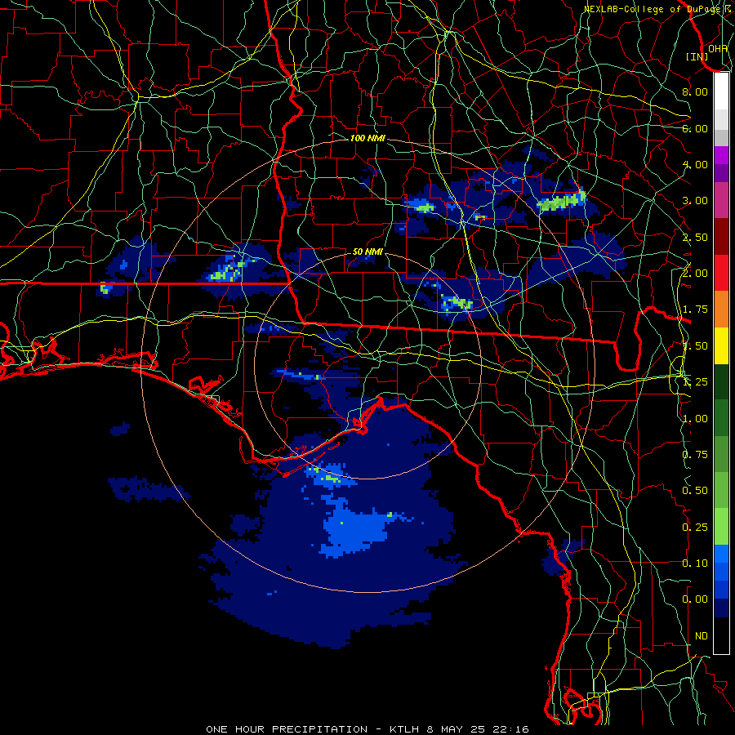Click the 100 NMI range ring label
The image size is (735, 735).
pos(367,138)
